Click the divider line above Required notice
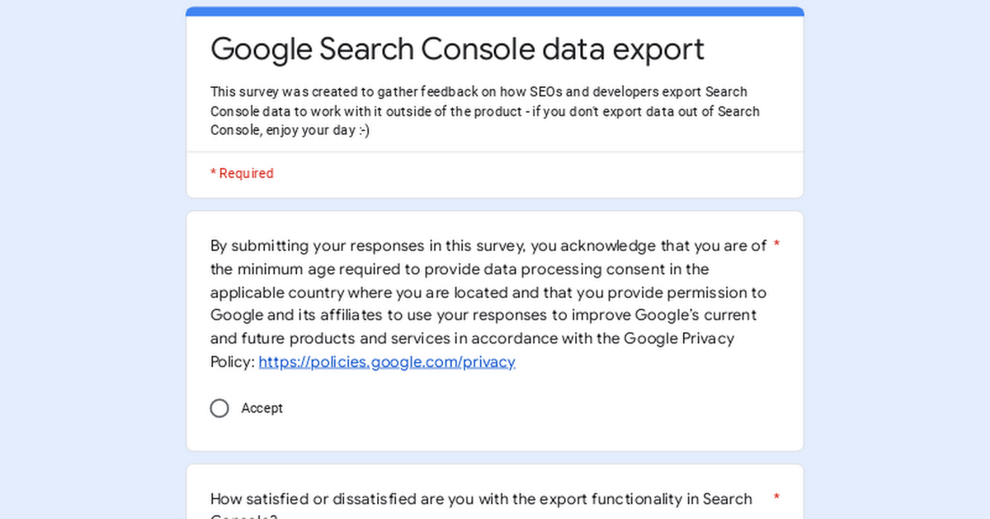 [x=495, y=152]
